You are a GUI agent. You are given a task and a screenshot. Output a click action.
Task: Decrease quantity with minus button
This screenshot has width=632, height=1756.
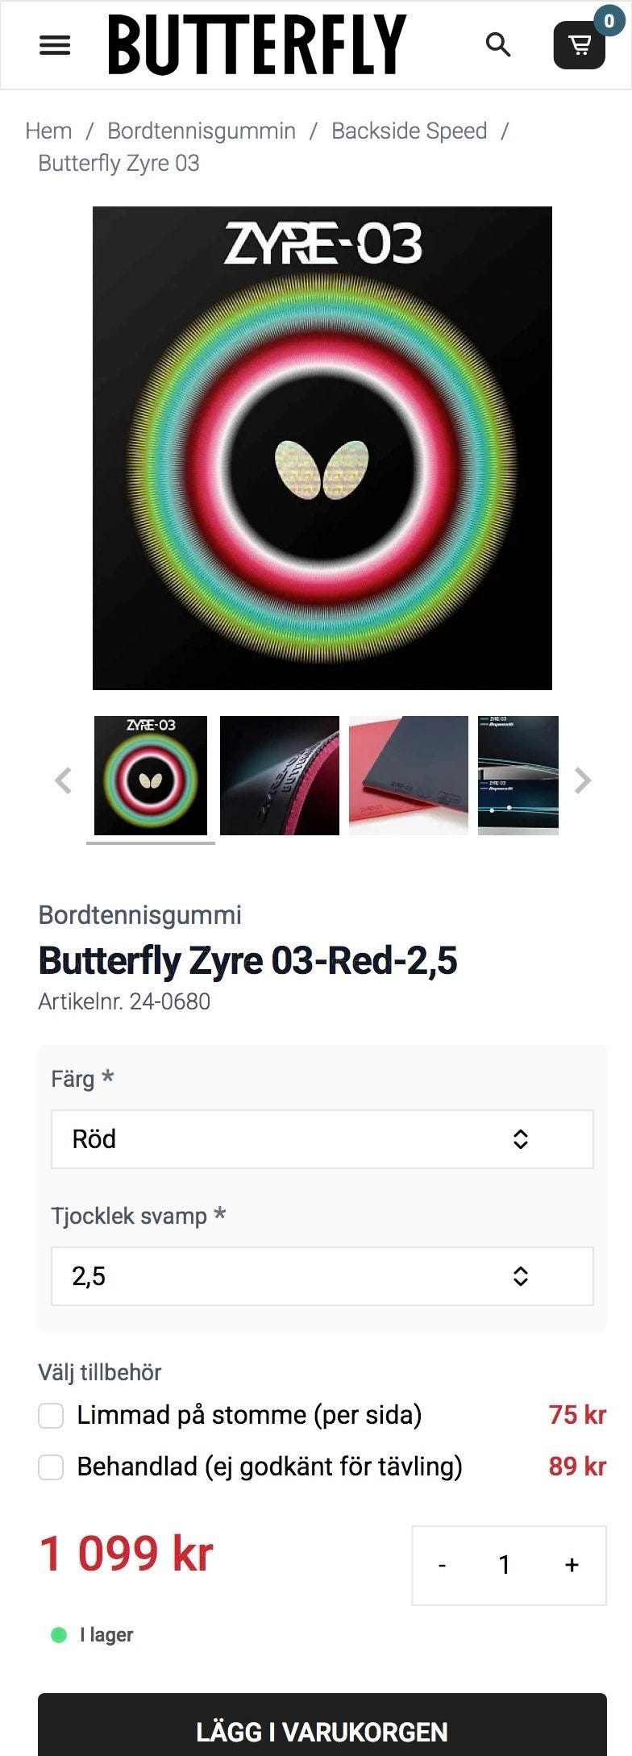[442, 1565]
